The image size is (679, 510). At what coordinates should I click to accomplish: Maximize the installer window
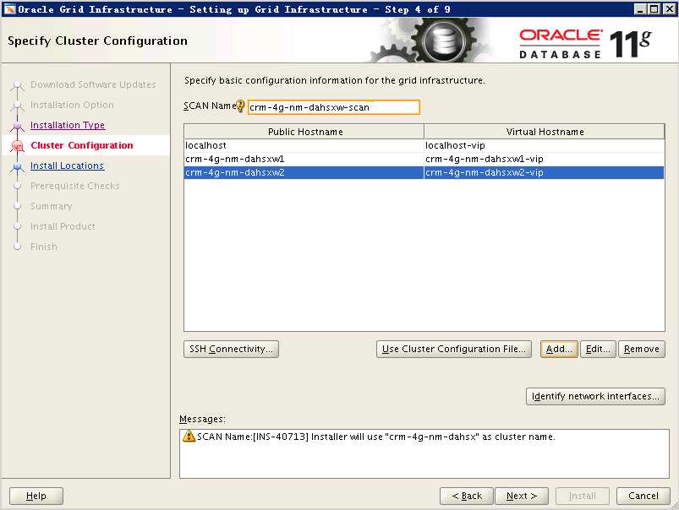(x=654, y=9)
